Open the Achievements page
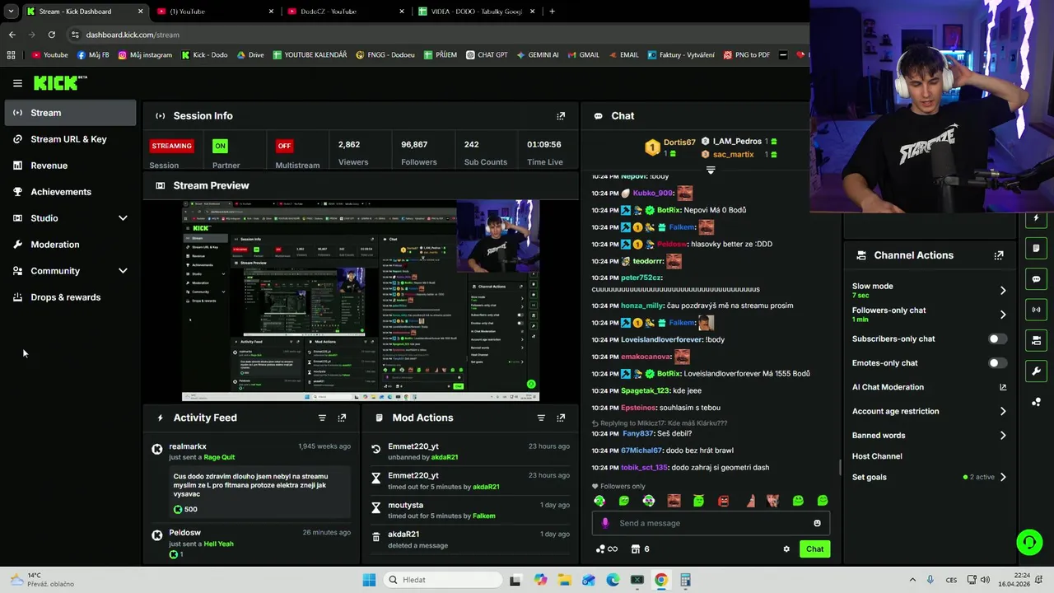 coord(70,192)
